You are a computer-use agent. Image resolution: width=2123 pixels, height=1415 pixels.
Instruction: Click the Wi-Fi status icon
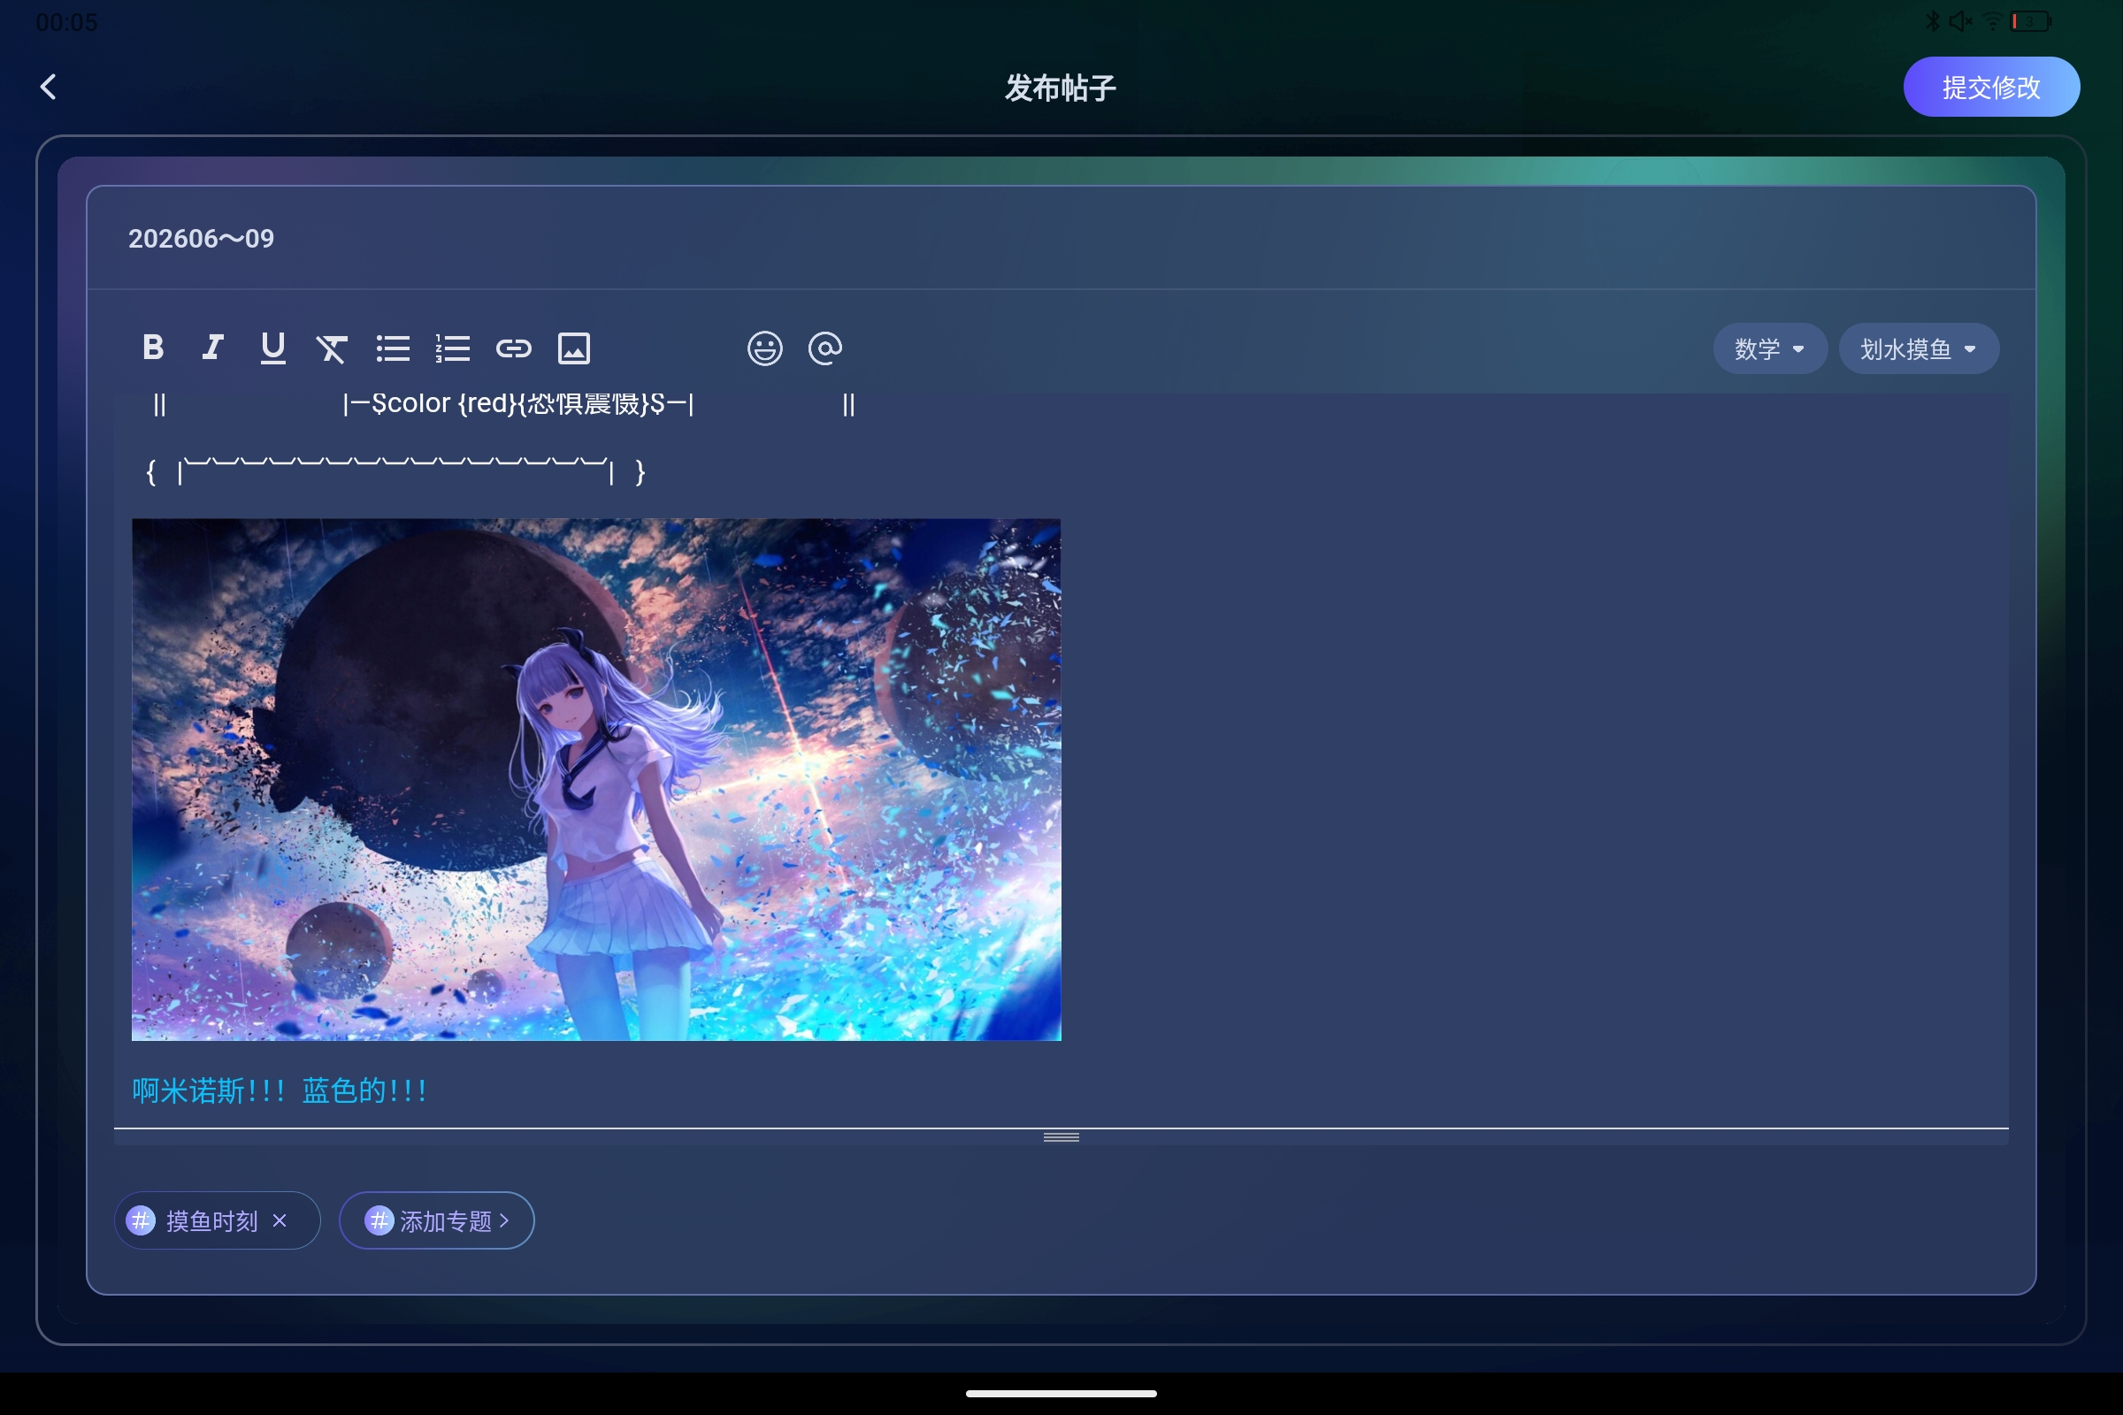pyautogui.click(x=1992, y=21)
